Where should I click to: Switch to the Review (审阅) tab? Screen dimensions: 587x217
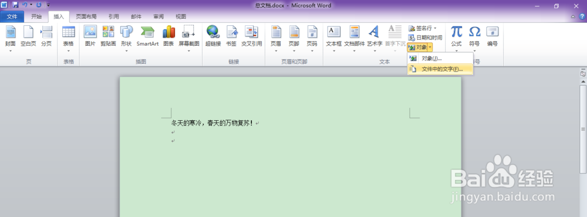tap(158, 16)
